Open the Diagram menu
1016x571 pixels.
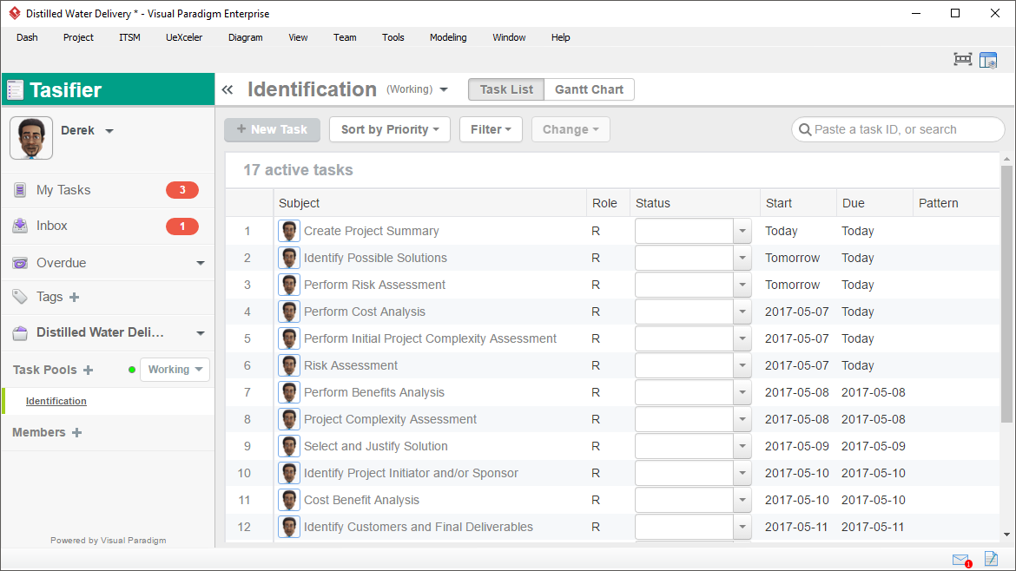click(246, 37)
